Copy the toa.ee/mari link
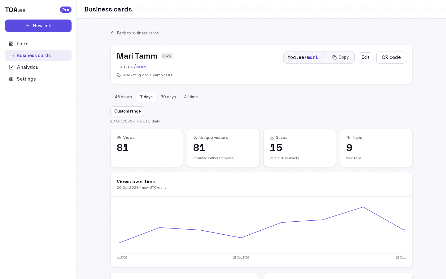This screenshot has height=279, width=446. [x=340, y=57]
